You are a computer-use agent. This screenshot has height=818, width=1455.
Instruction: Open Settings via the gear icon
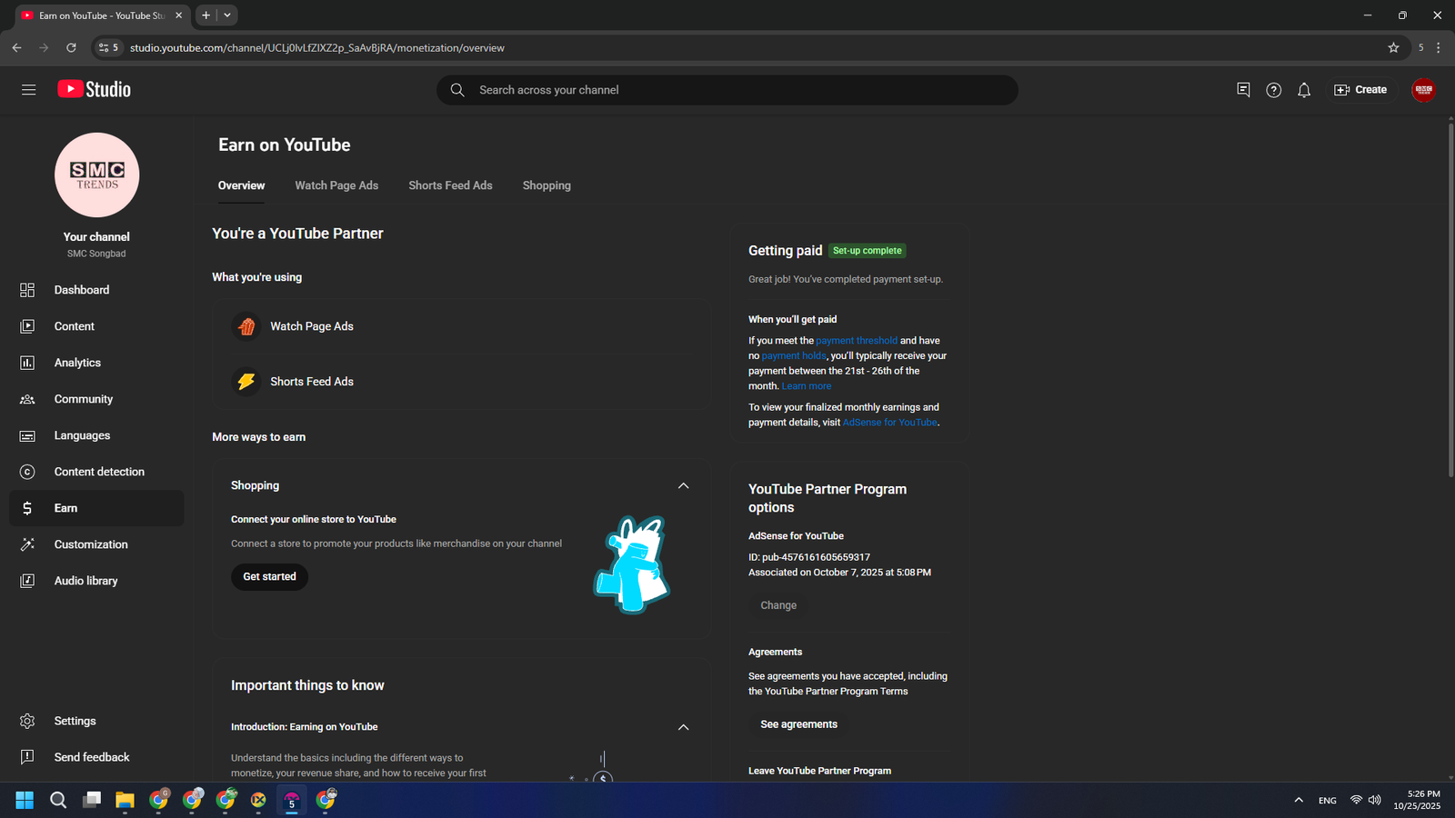click(27, 721)
